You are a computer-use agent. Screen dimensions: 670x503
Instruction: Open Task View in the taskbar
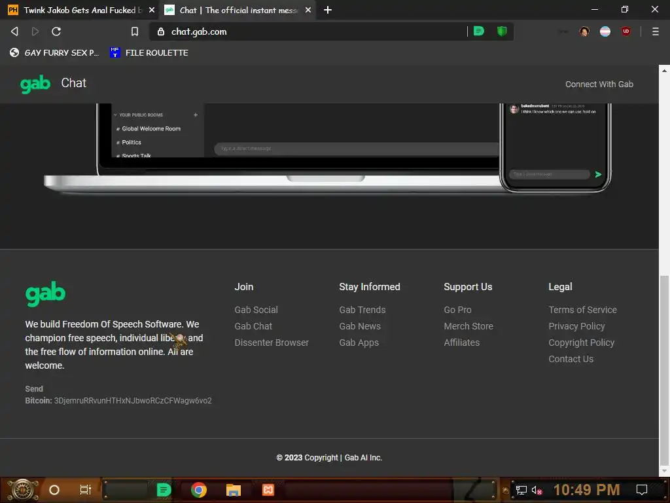86,490
